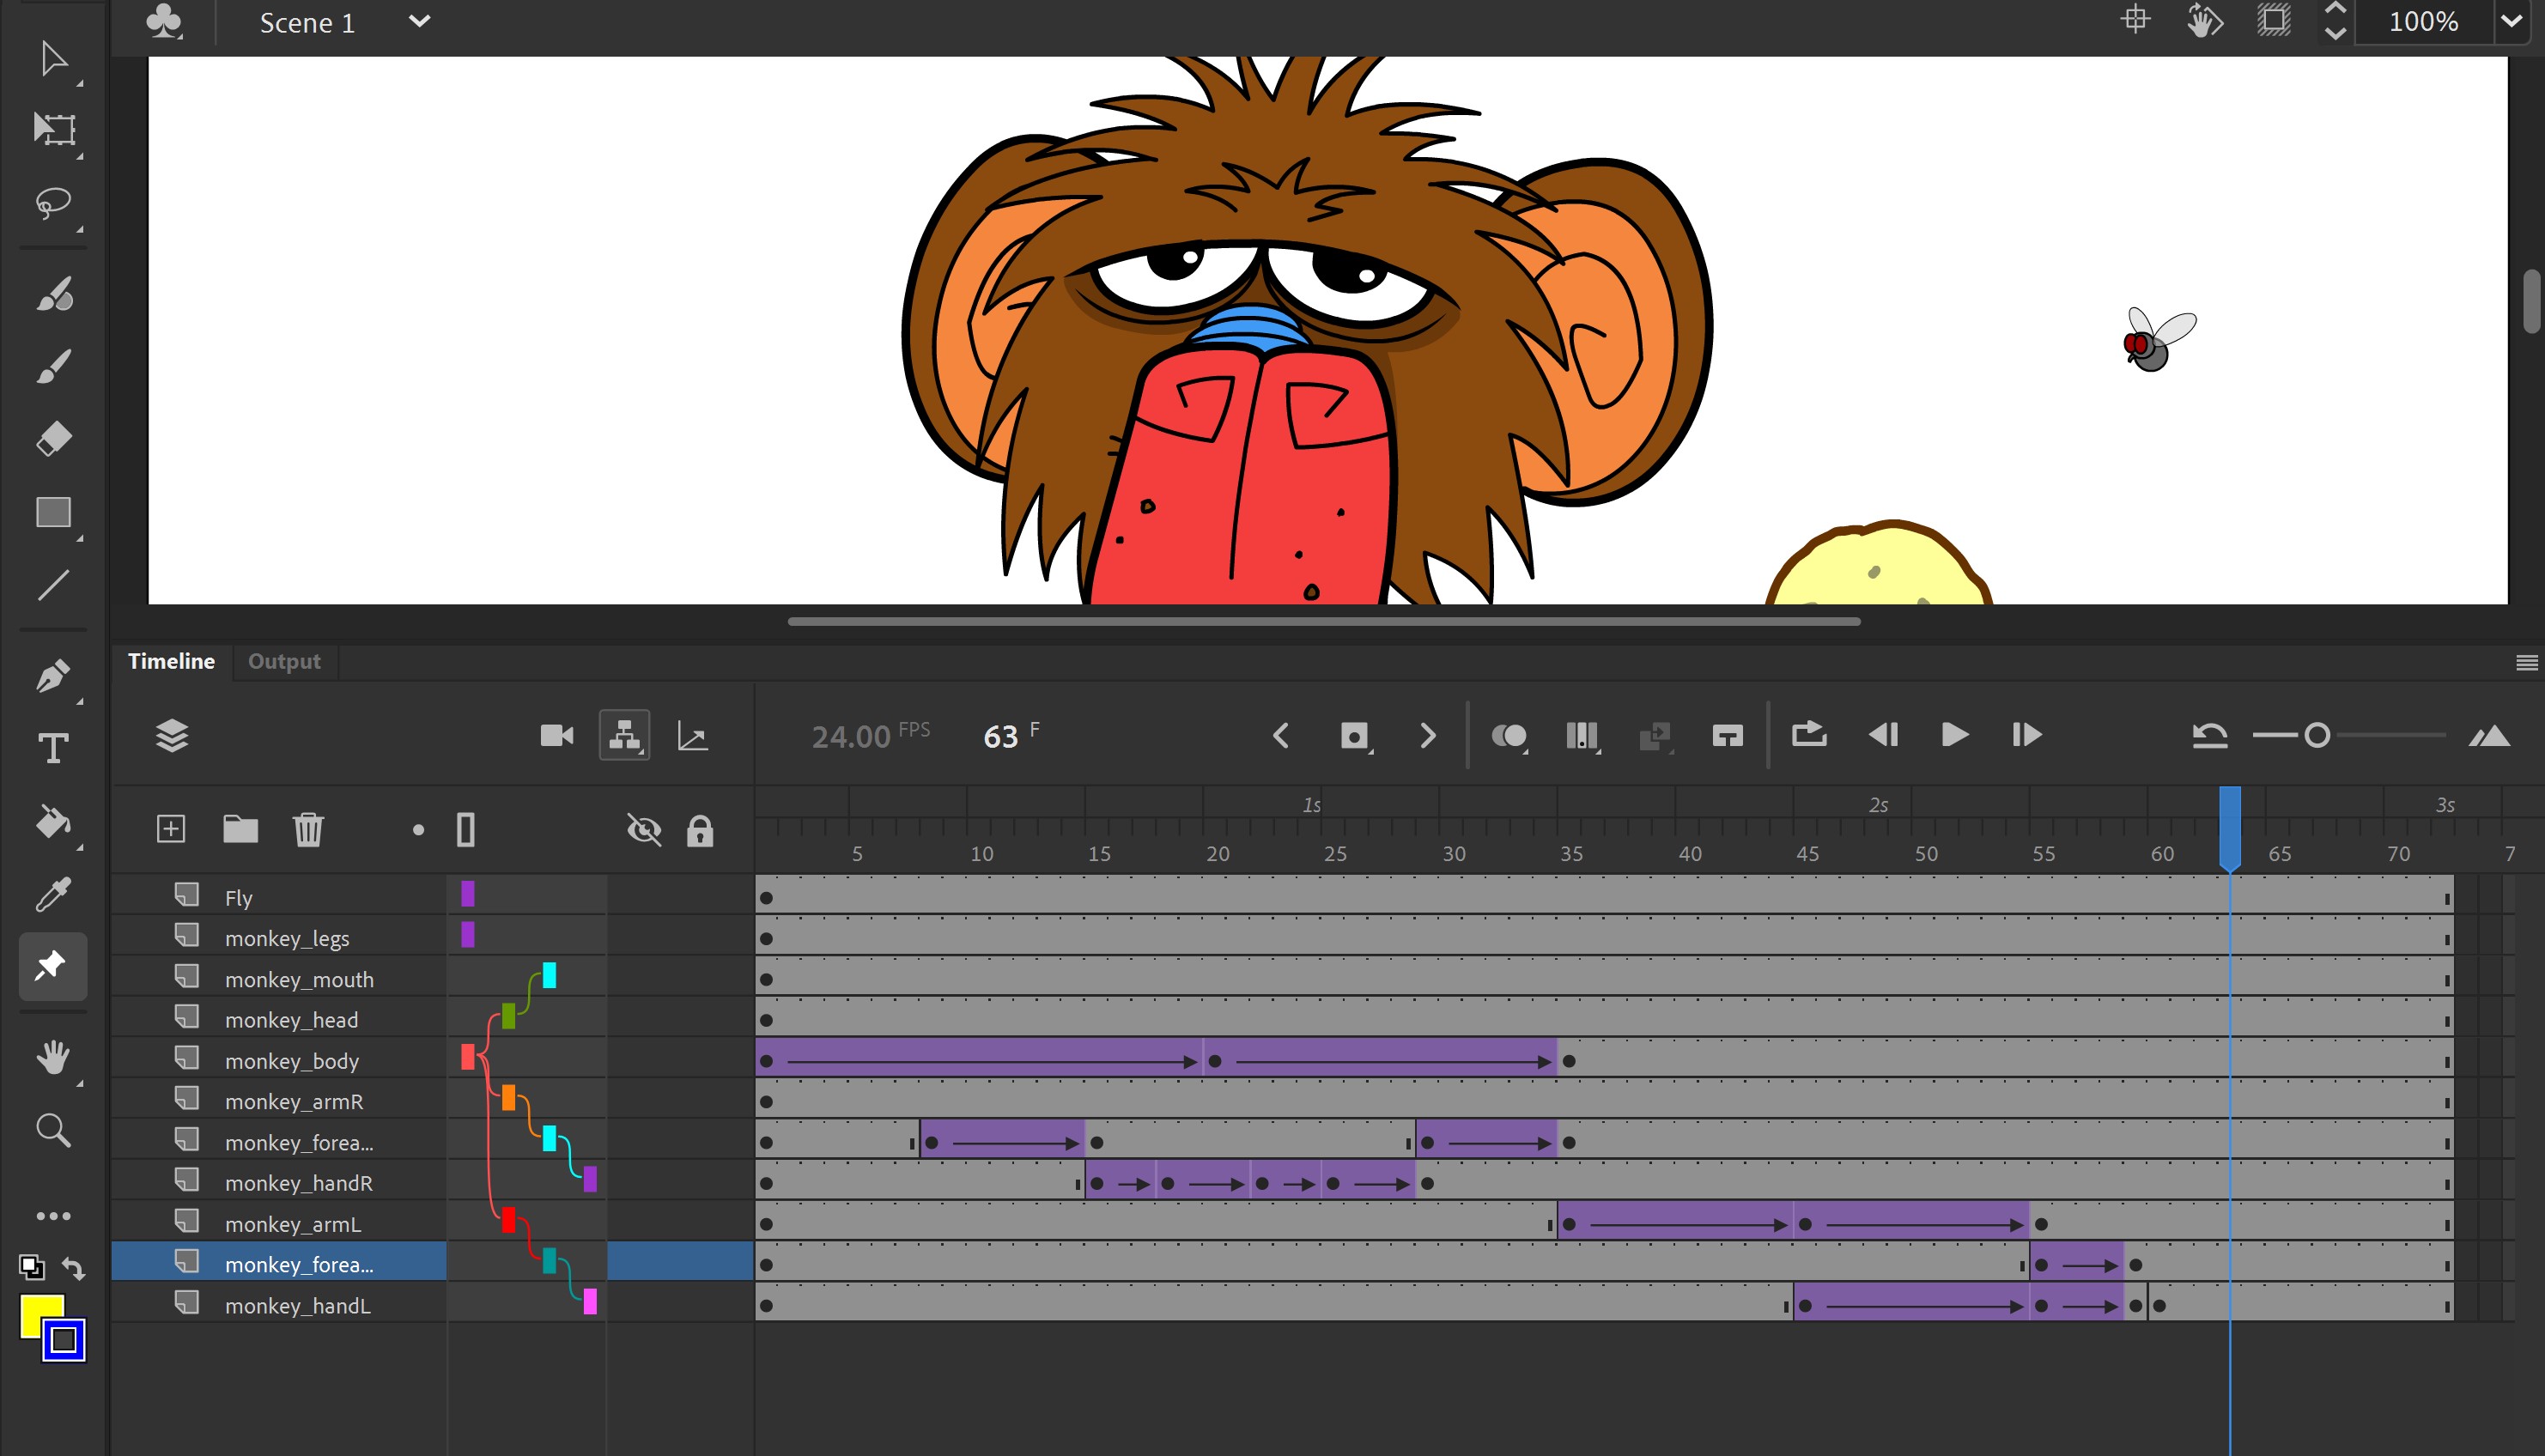Delete the selected layer with trash icon

(x=308, y=829)
